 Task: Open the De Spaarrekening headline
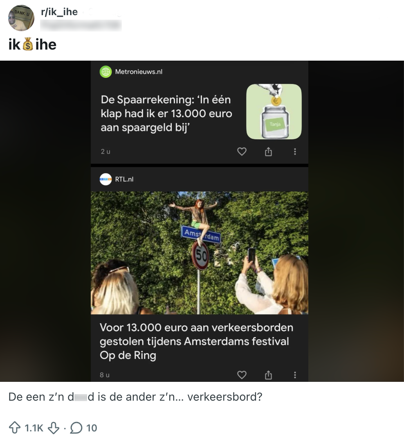pos(166,113)
